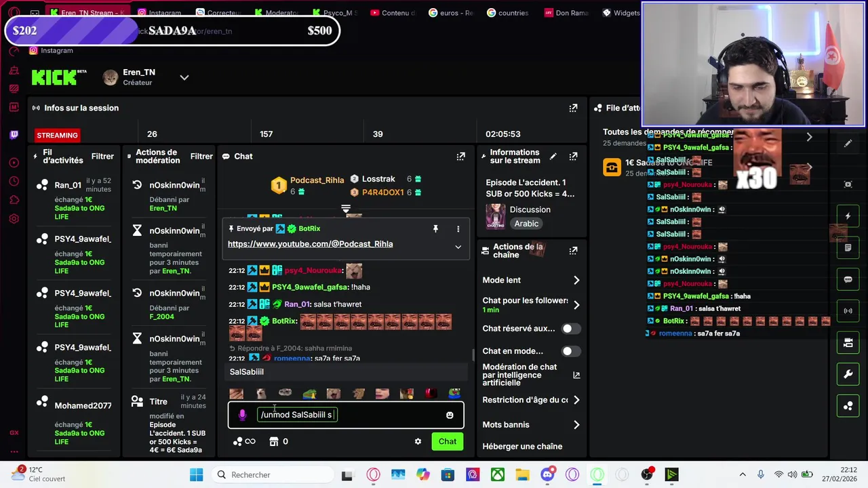
Task: Open Discord from the taskbar
Action: 547,474
